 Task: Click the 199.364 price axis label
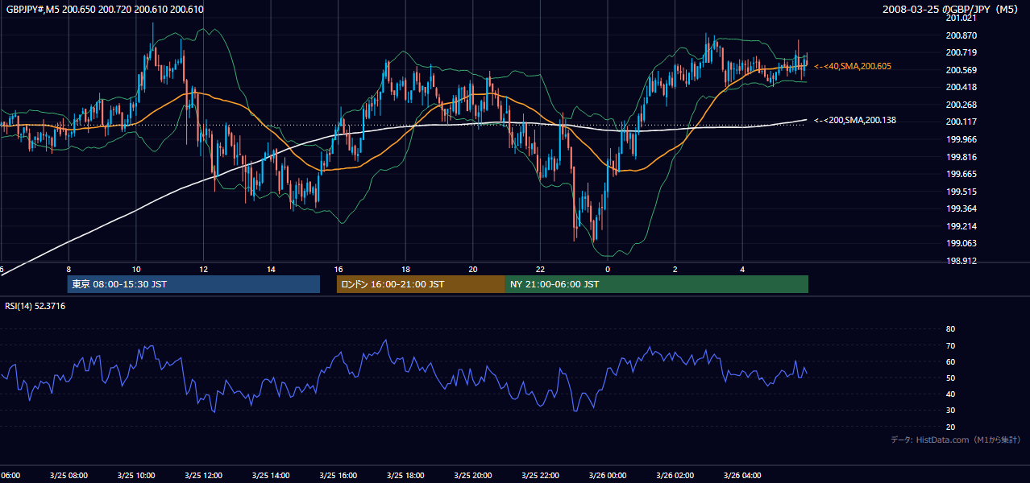pos(961,208)
